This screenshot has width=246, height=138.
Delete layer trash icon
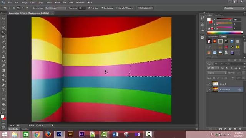point(240,129)
